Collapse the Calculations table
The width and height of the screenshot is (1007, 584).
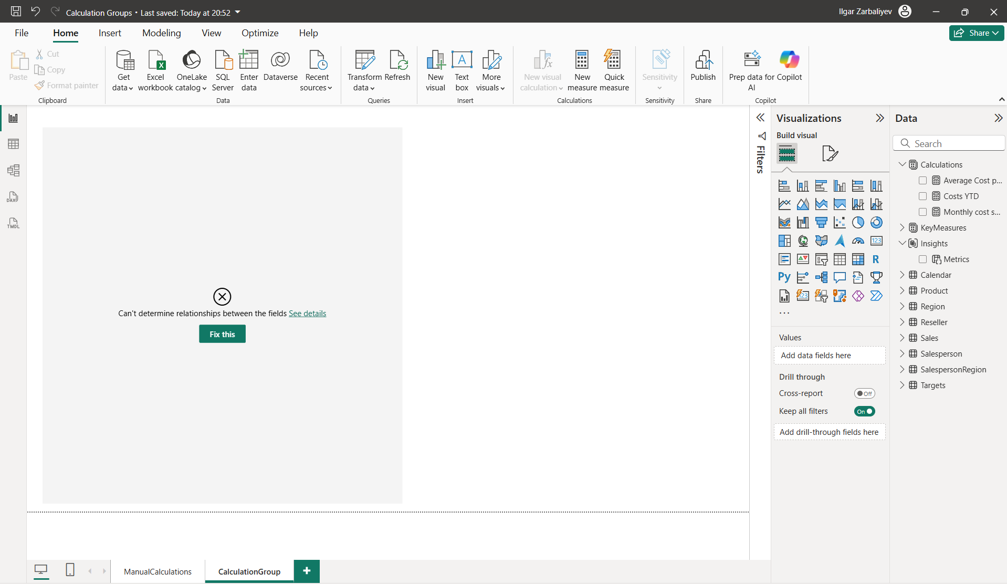pyautogui.click(x=902, y=164)
